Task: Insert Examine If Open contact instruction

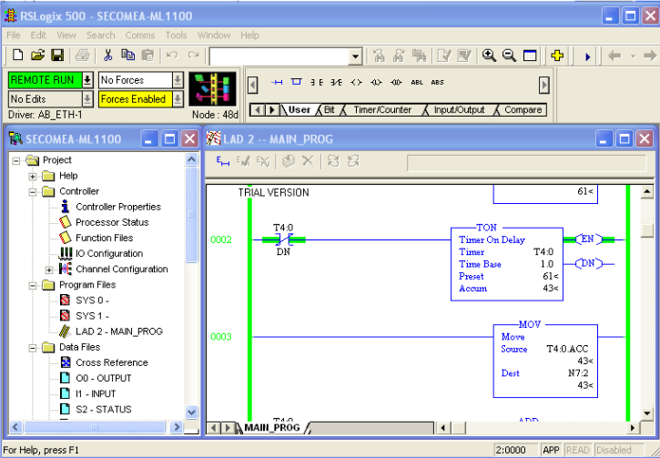Action: 336,83
